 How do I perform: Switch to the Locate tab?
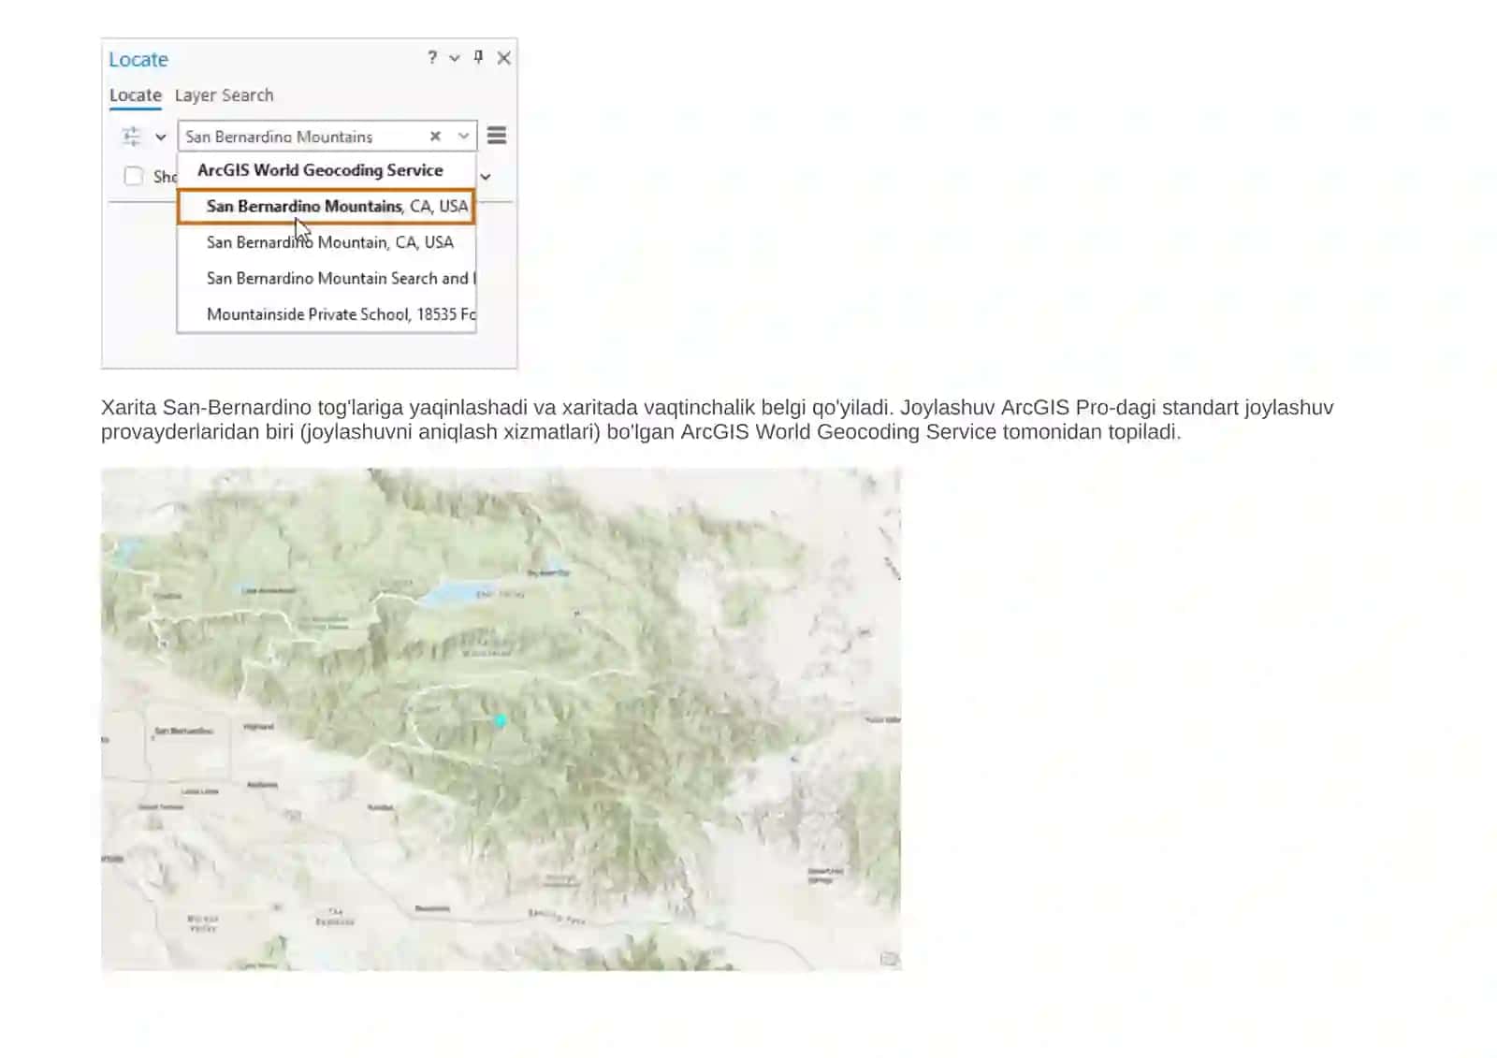136,95
